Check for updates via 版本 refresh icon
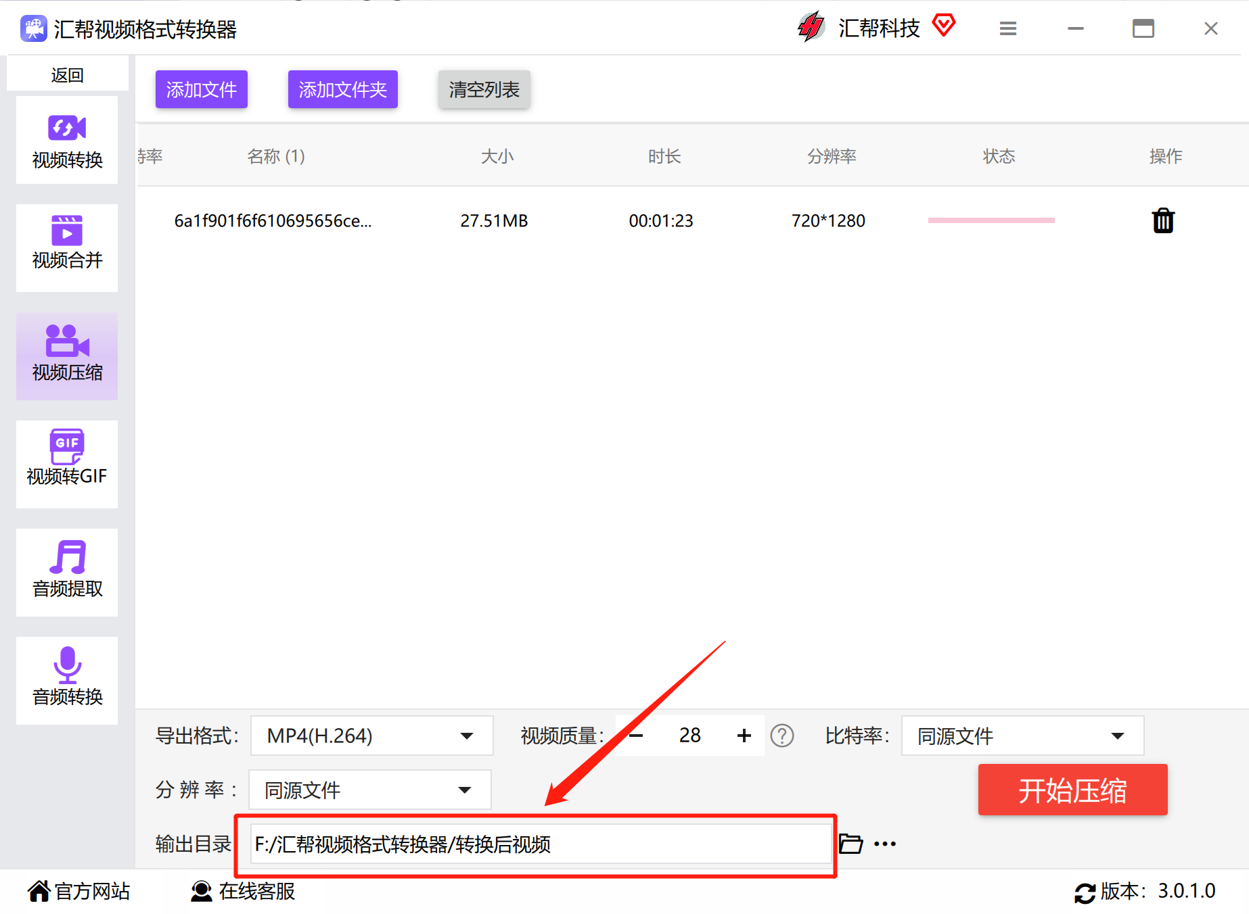This screenshot has width=1249, height=914. coord(1085,892)
